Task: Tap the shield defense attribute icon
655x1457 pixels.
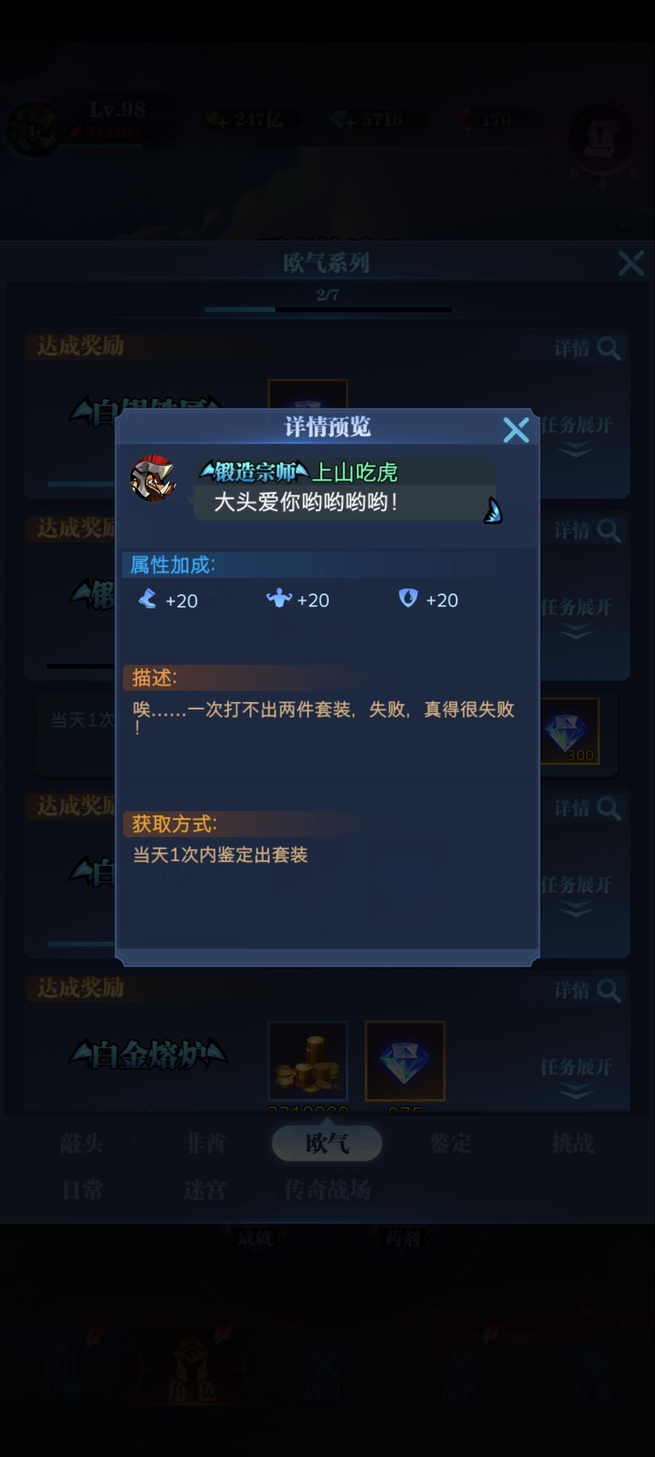Action: point(408,599)
